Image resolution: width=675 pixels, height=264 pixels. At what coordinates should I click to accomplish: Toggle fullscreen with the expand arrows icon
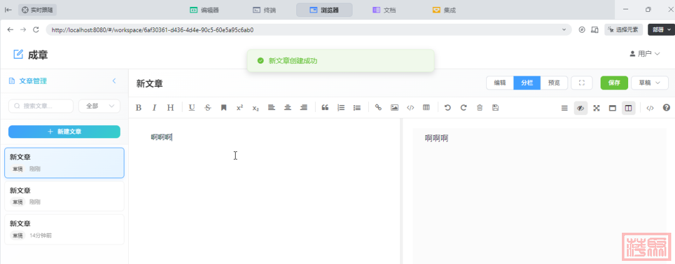(x=596, y=108)
